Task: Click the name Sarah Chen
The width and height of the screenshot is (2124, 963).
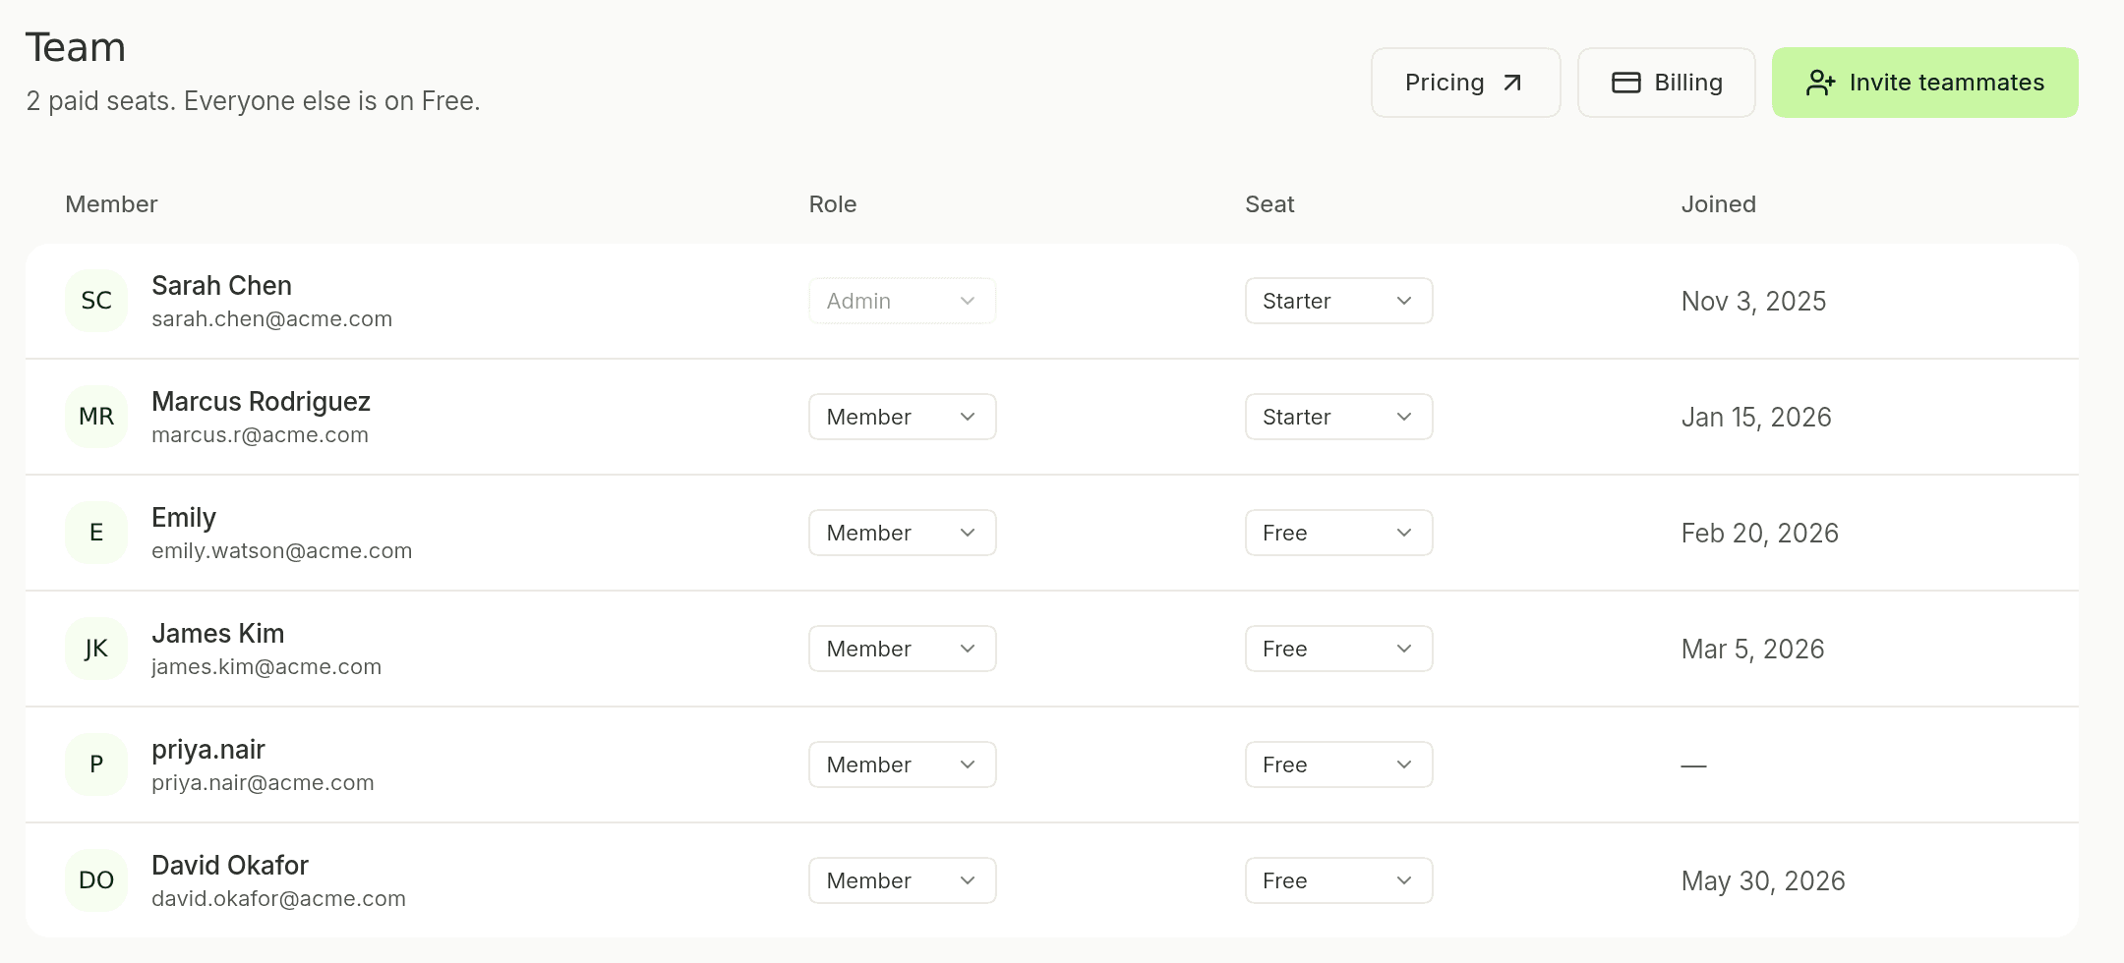Action: click(221, 286)
